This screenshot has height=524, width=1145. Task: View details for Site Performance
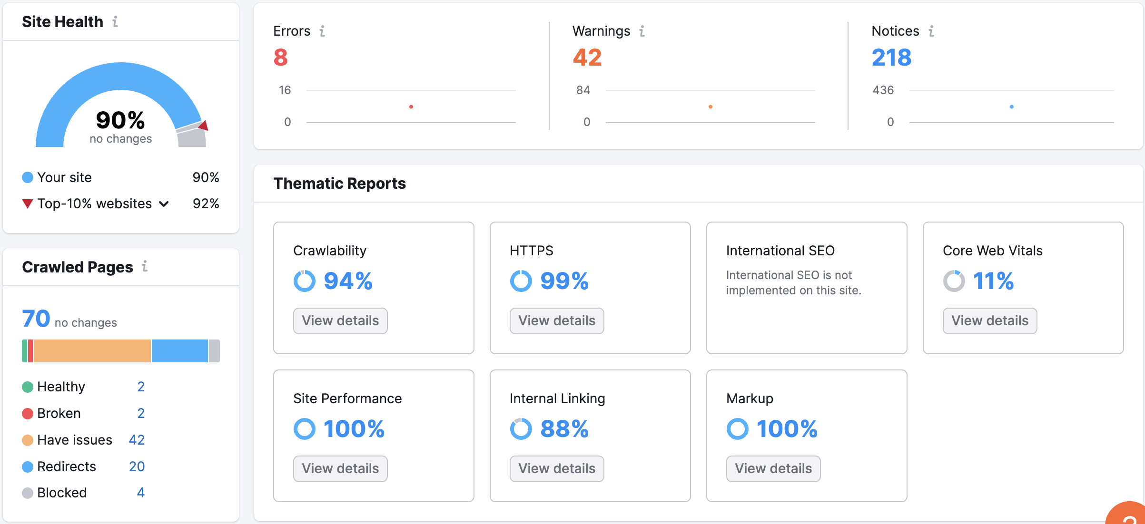(x=340, y=469)
